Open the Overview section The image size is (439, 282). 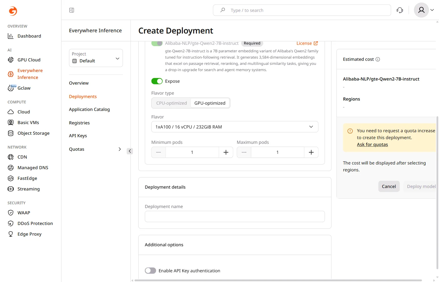[x=79, y=83]
